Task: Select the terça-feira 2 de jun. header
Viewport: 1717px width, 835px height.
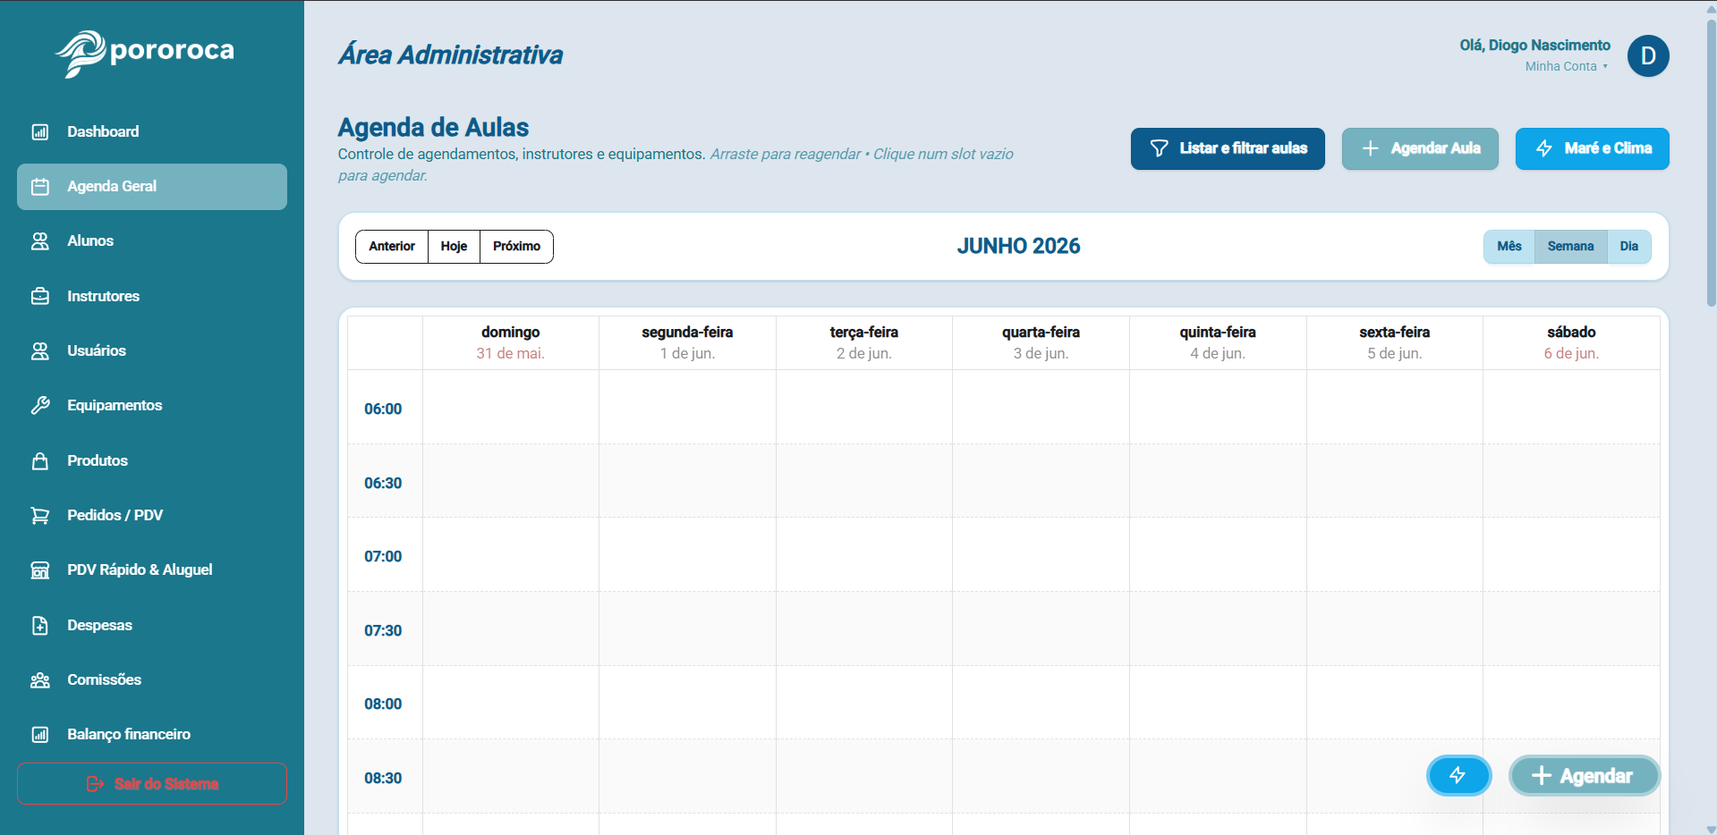Action: (x=864, y=343)
